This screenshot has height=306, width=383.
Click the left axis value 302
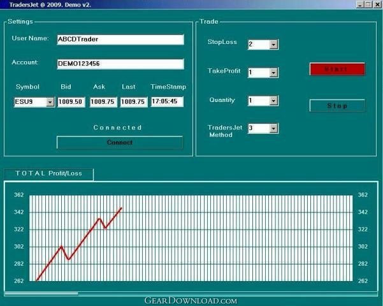(19, 246)
